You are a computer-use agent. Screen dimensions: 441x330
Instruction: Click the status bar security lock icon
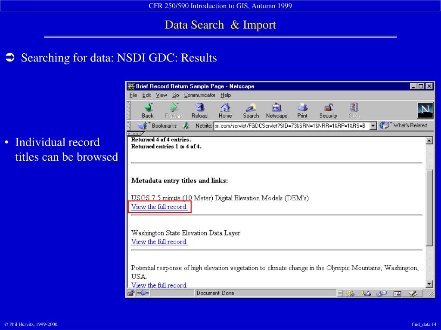point(131,293)
